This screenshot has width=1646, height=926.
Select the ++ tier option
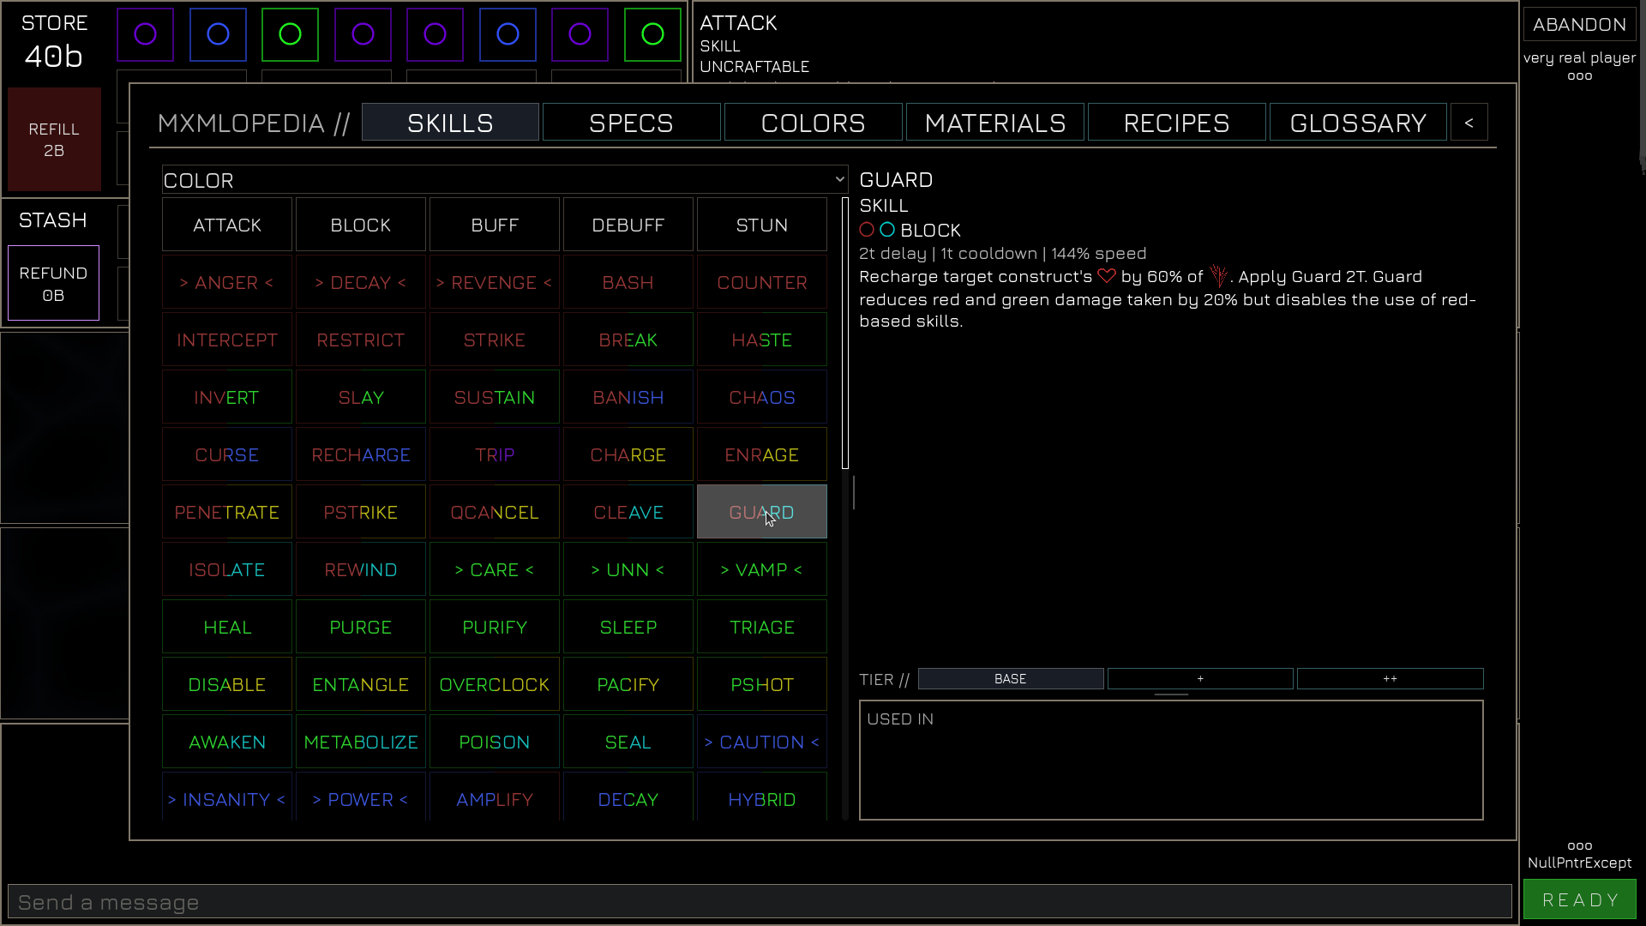point(1390,678)
